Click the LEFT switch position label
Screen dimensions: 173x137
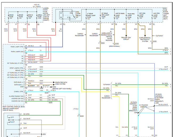pos(12,117)
